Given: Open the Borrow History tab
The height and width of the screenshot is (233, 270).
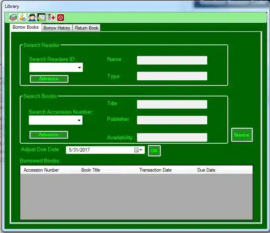Looking at the screenshot, I should pyautogui.click(x=57, y=28).
